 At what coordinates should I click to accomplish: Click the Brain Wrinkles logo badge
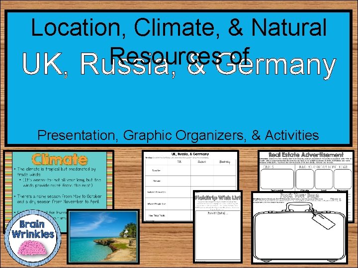click(33, 238)
